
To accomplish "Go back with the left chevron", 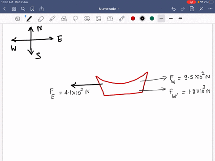I will point(4,9).
